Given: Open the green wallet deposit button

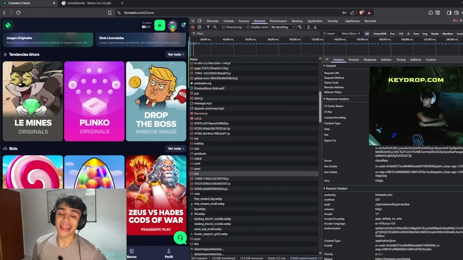Looking at the screenshot, I should pos(160,25).
